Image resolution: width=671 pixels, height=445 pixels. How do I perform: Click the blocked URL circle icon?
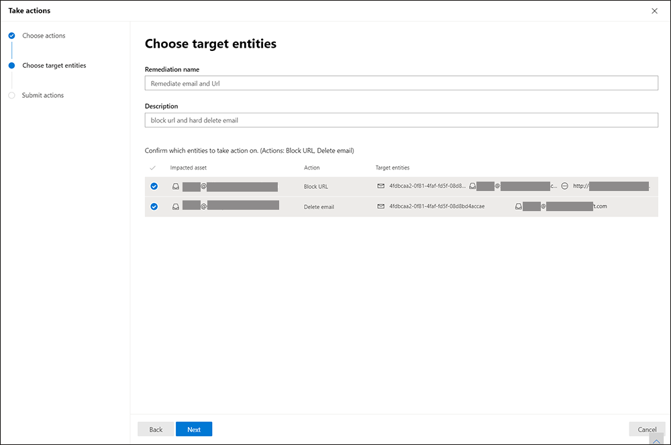click(x=565, y=186)
